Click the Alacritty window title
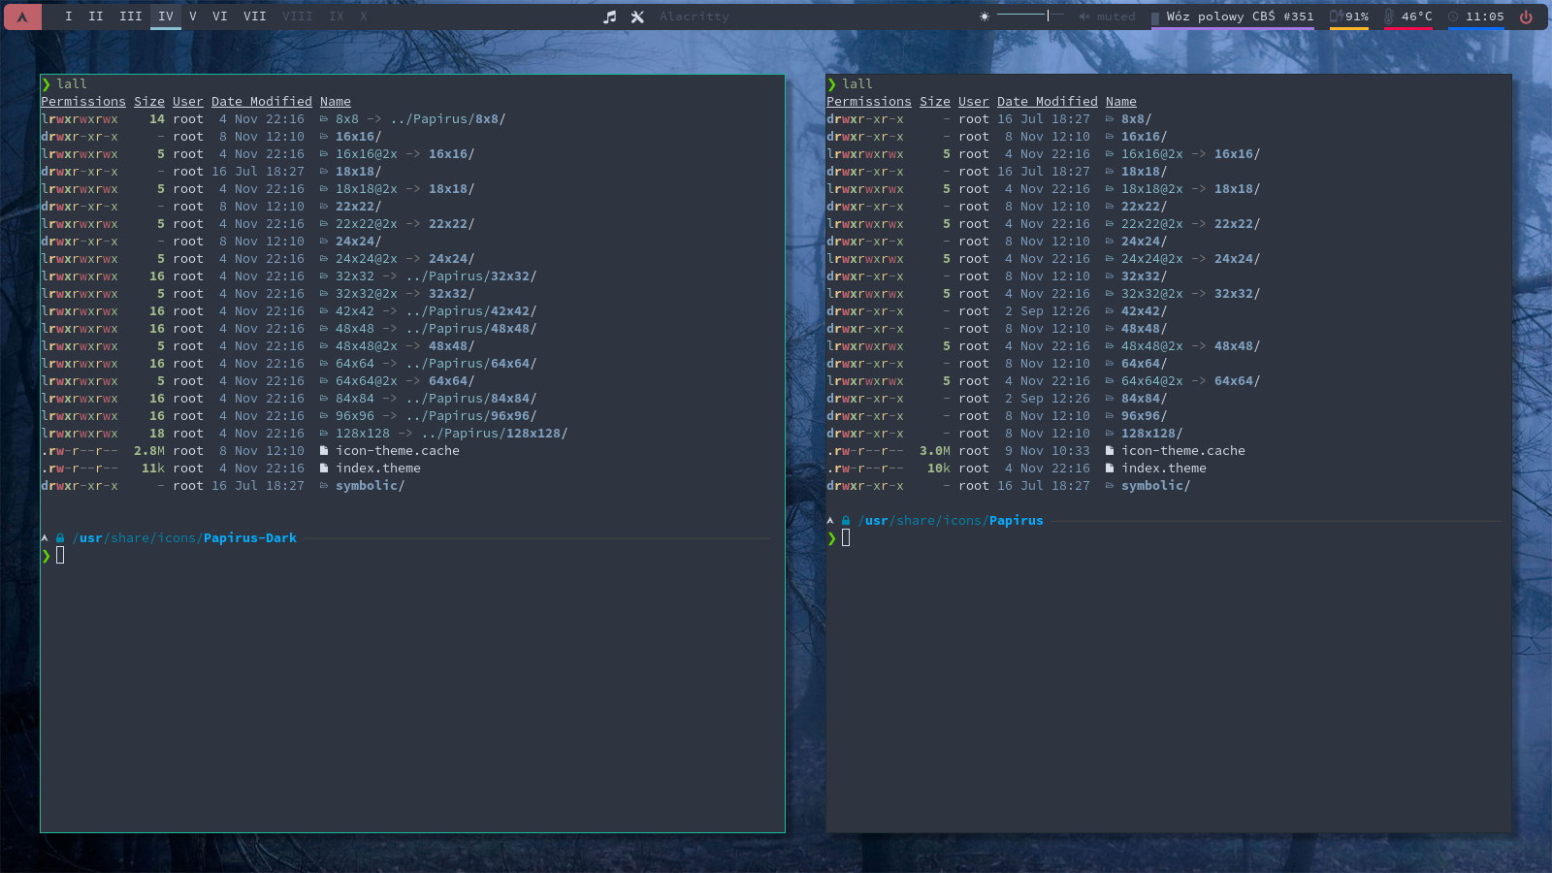This screenshot has width=1552, height=873. click(694, 16)
